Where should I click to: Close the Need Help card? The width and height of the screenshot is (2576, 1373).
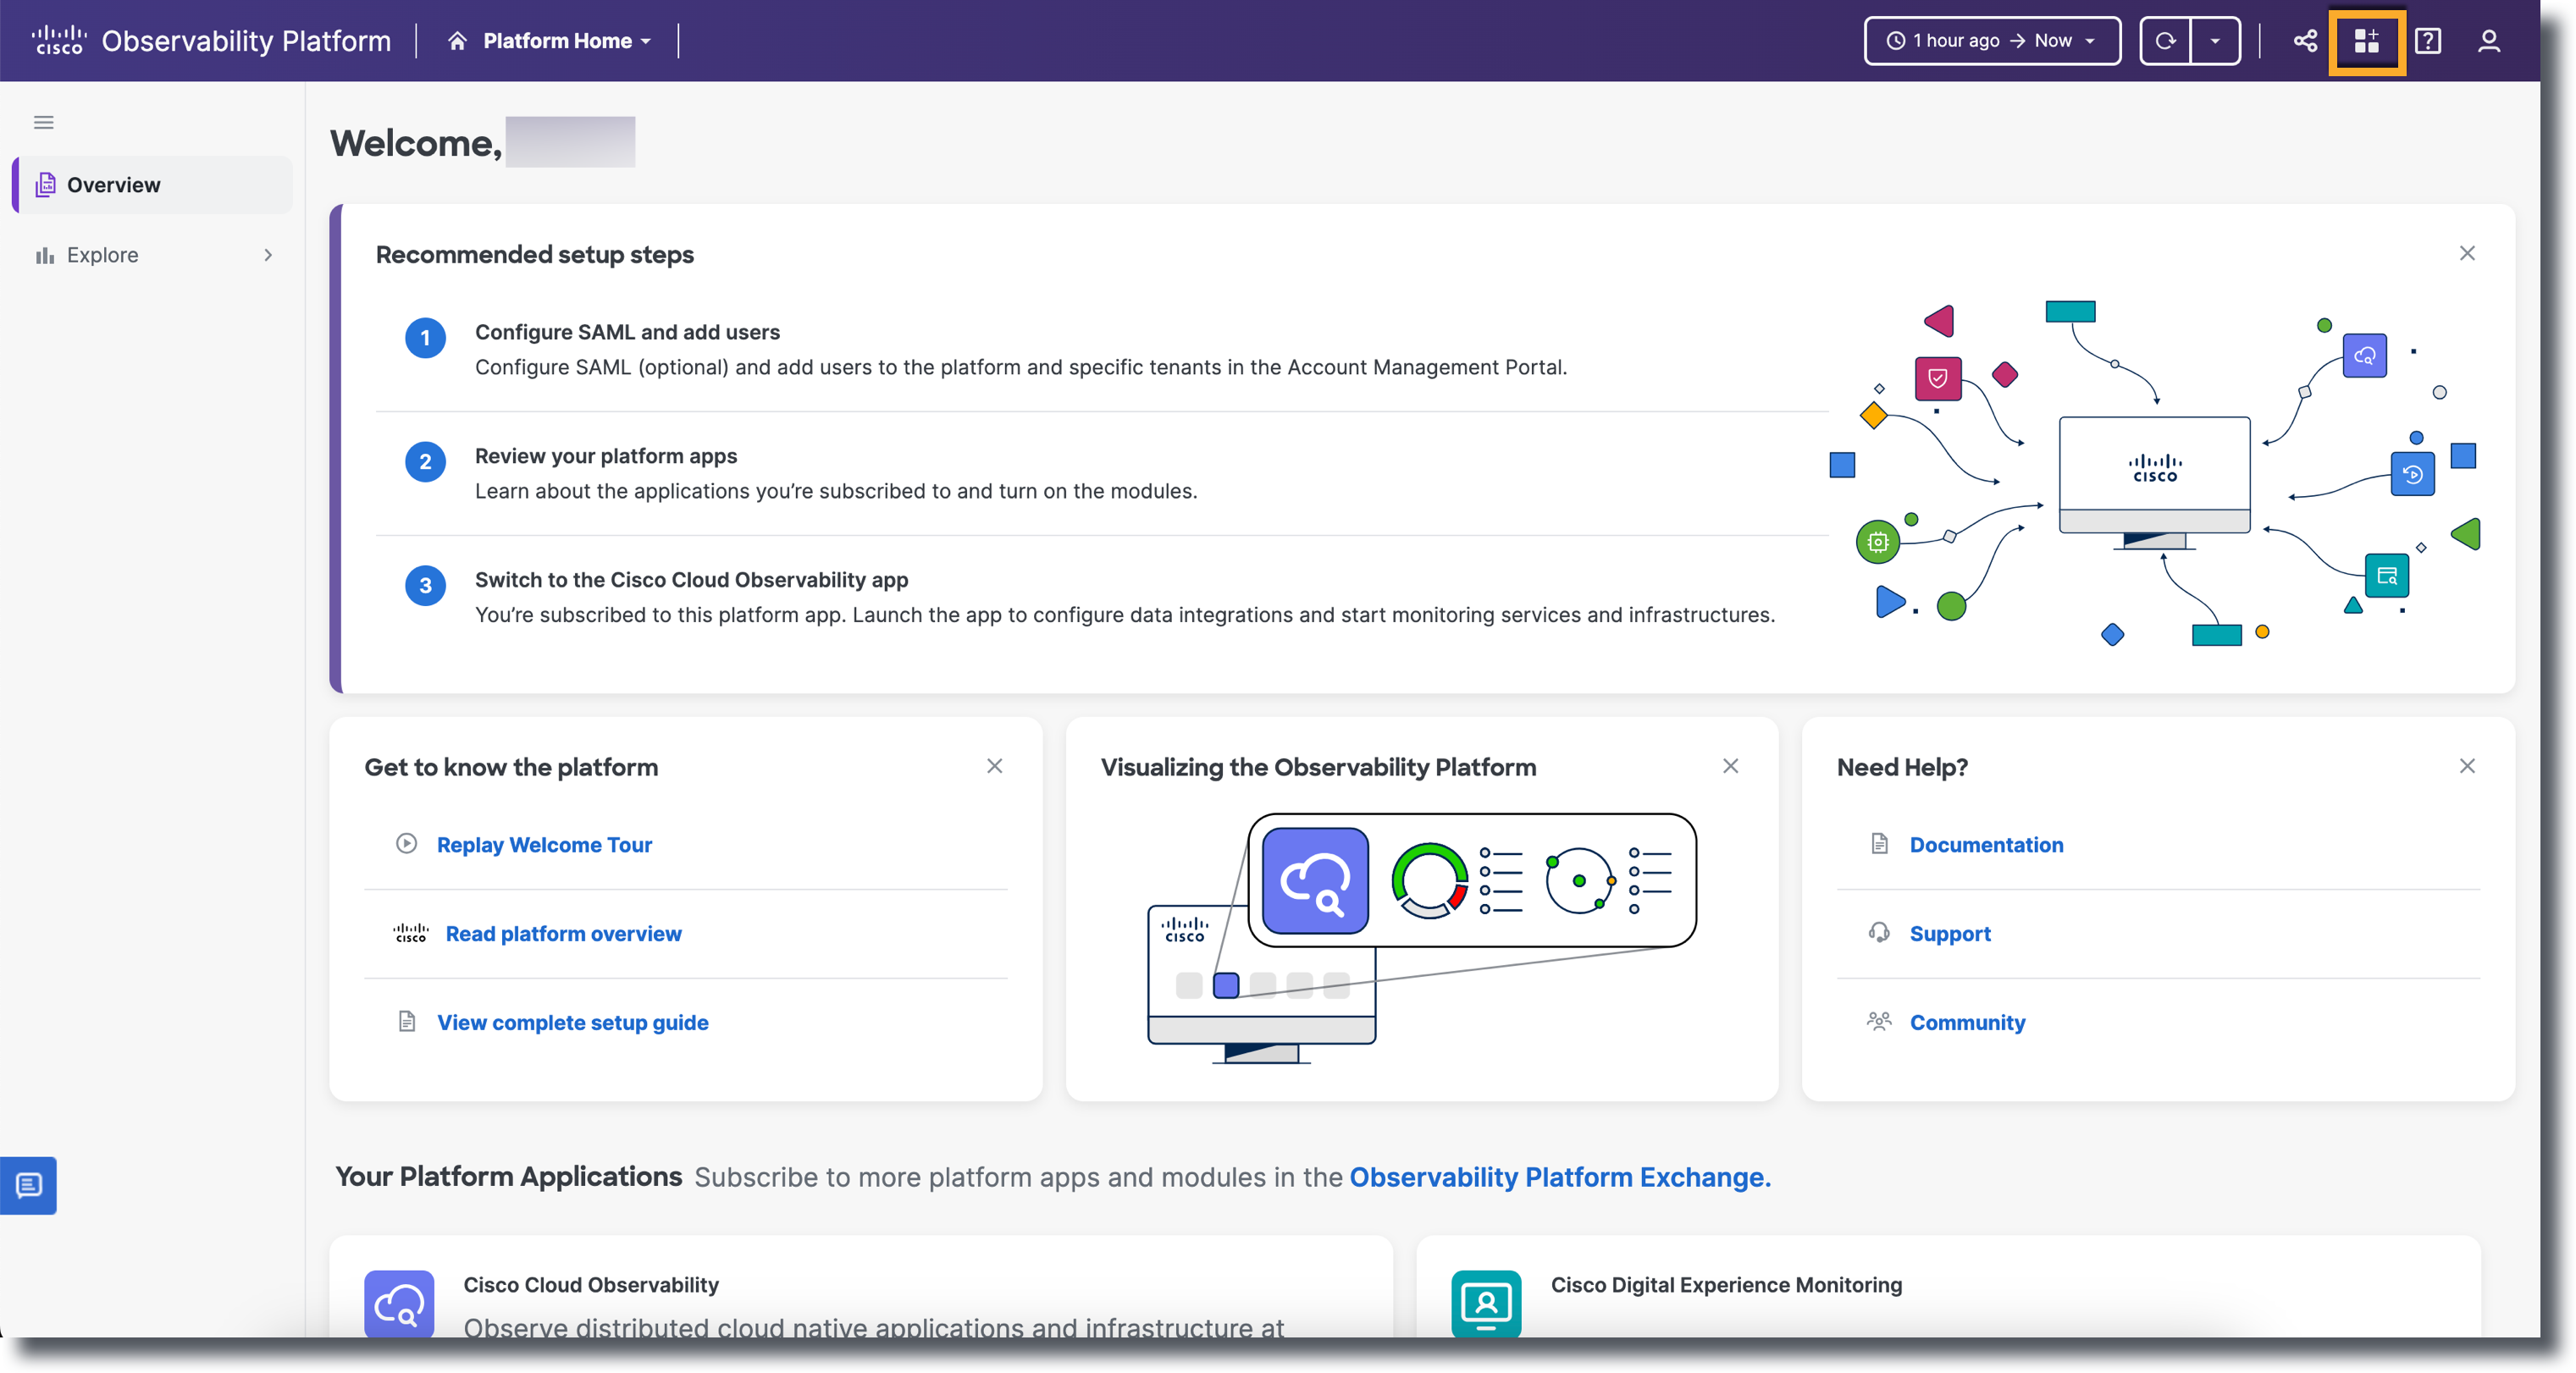coord(2467,765)
